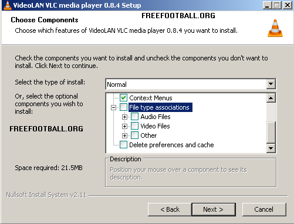This screenshot has height=224, width=294.
Task: Go to the next setup step
Action: tap(214, 209)
